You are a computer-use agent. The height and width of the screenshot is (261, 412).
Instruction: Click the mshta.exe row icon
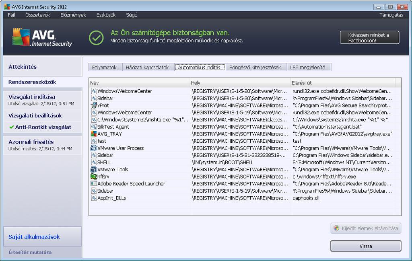[x=94, y=119]
